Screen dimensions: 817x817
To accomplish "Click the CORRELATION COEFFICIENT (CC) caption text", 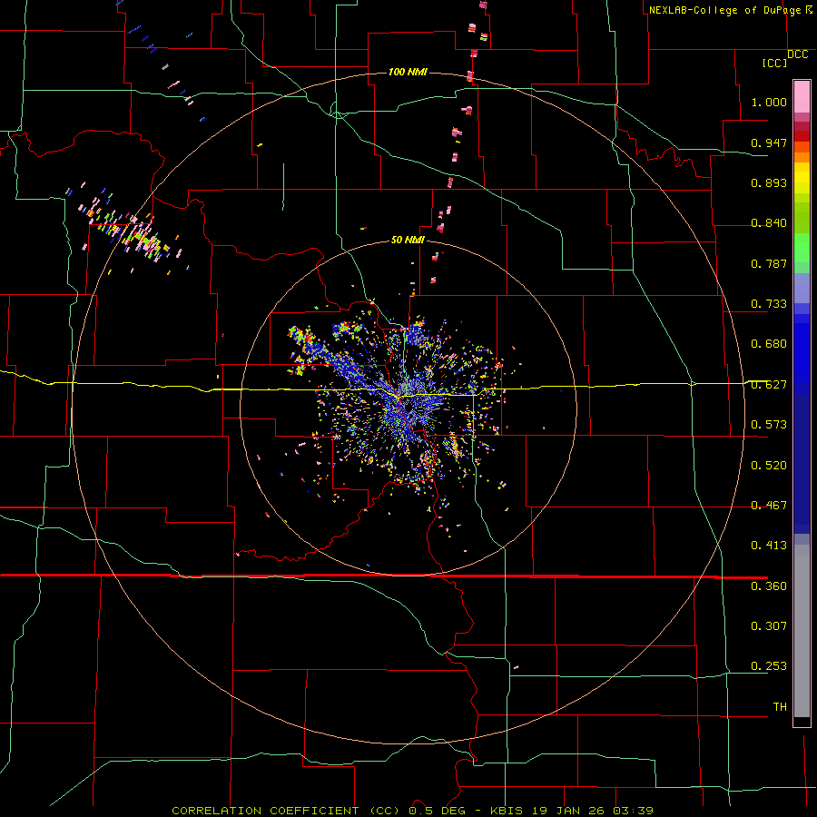I will click(x=287, y=811).
